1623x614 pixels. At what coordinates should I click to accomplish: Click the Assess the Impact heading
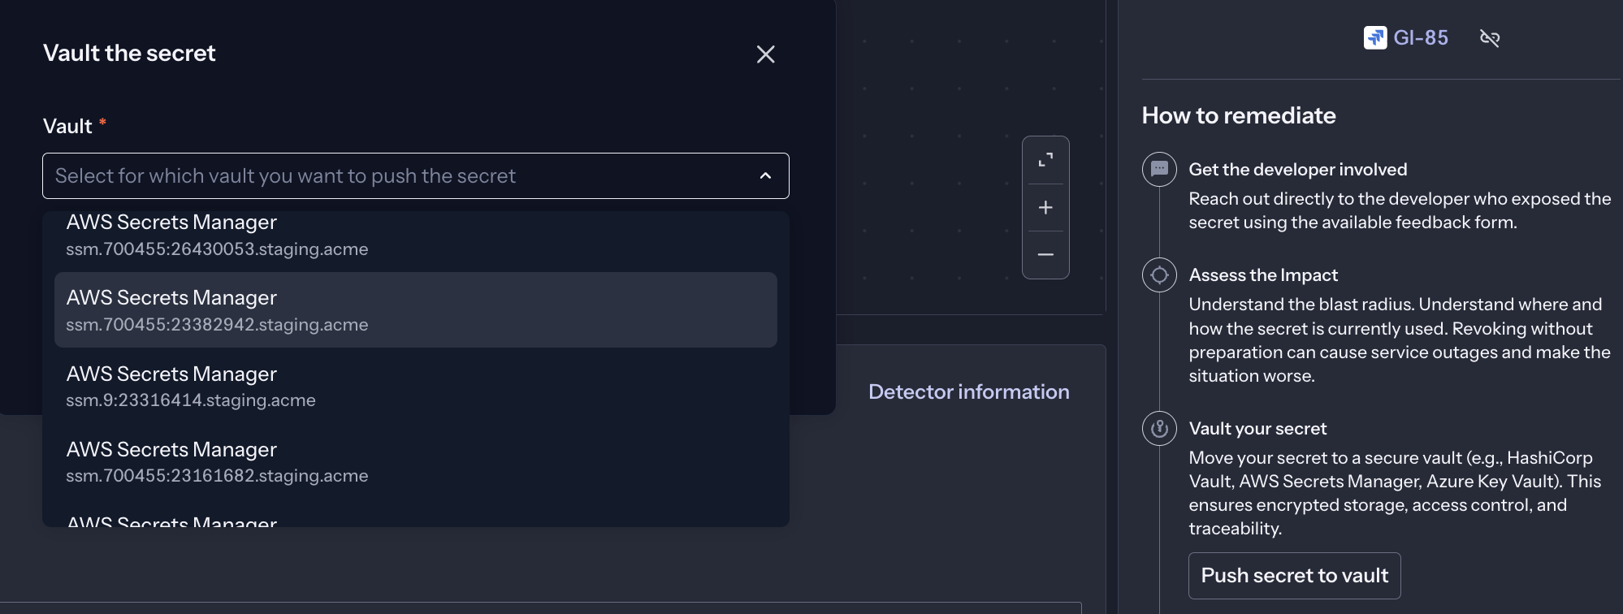(1263, 275)
